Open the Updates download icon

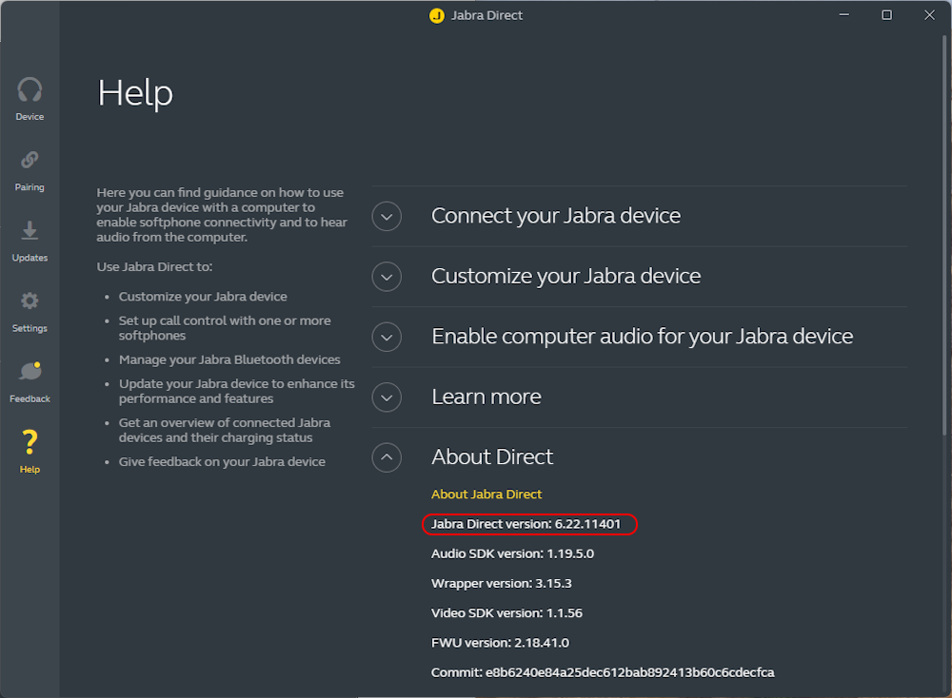[x=30, y=230]
